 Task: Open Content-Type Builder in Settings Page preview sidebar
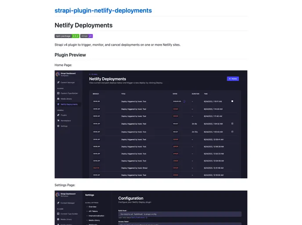[x=68, y=214]
